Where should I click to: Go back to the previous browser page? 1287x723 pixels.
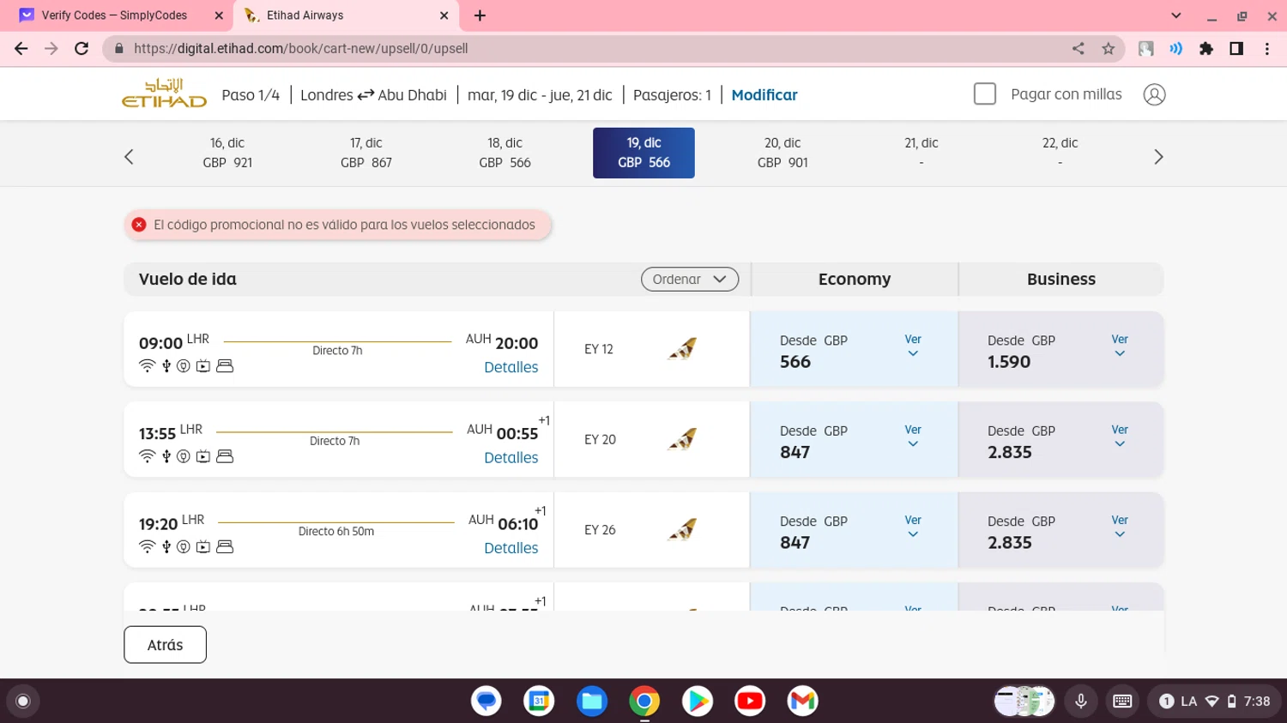click(x=21, y=49)
